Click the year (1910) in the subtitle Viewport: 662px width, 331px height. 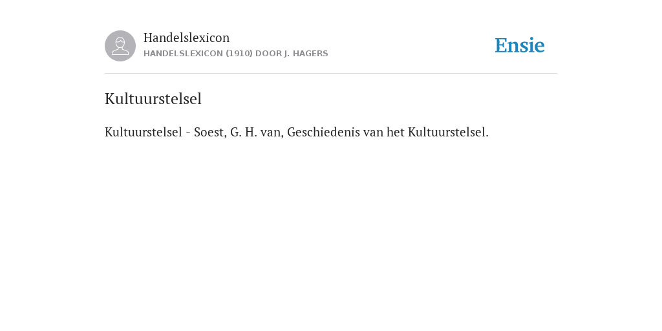[239, 54]
